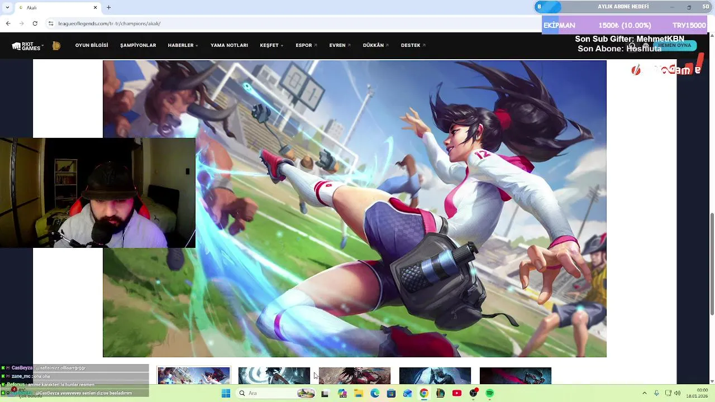This screenshot has height=402, width=715.
Task: Click the EKİPMAN goal progress bar
Action: coord(625,25)
